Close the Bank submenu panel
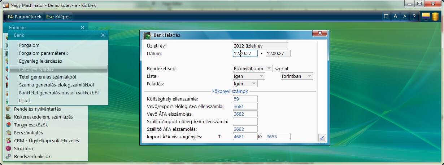The height and width of the screenshot is (165, 444). (103, 35)
